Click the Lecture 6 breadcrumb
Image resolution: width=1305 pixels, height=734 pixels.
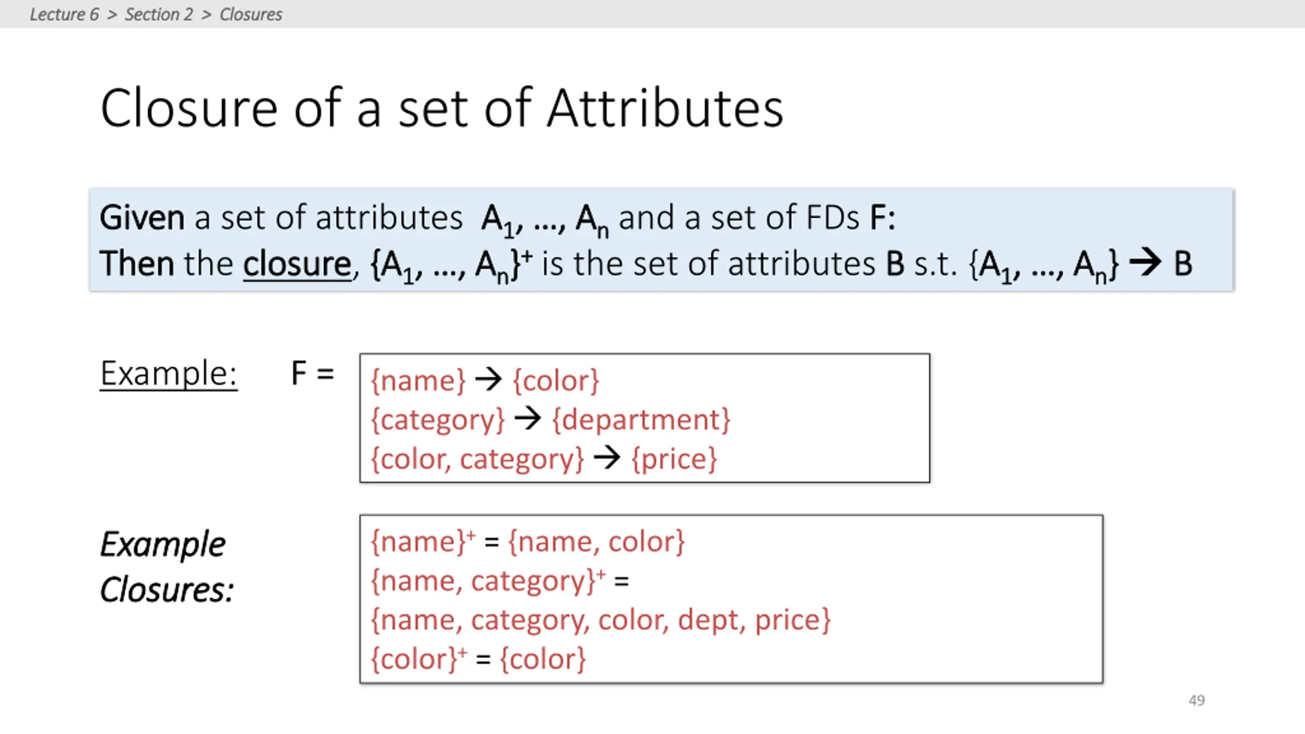coord(64,14)
